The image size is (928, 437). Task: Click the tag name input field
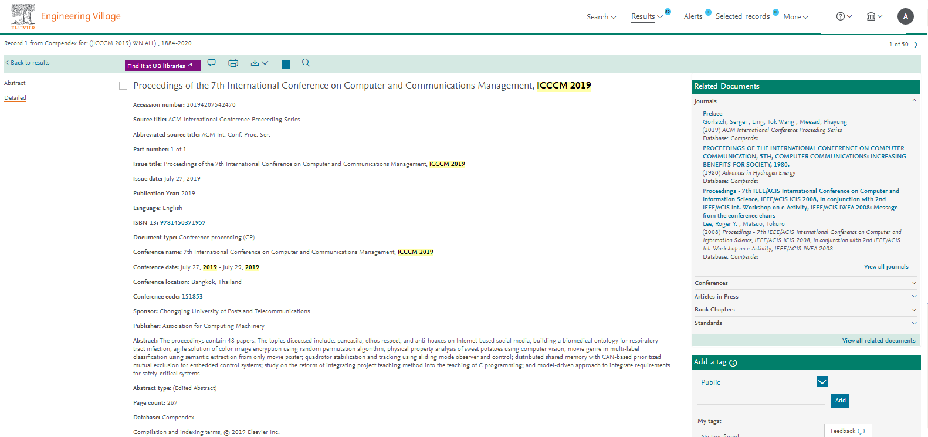(761, 399)
